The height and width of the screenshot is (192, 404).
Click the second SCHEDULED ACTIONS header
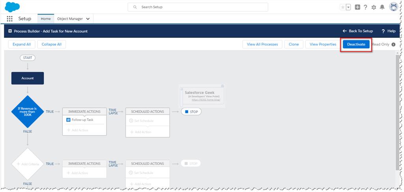pyautogui.click(x=148, y=164)
